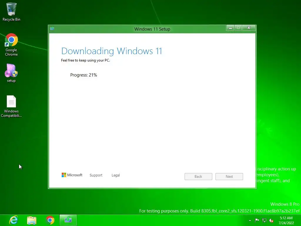Click the Progress: 21% text
The width and height of the screenshot is (301, 226).
click(83, 75)
